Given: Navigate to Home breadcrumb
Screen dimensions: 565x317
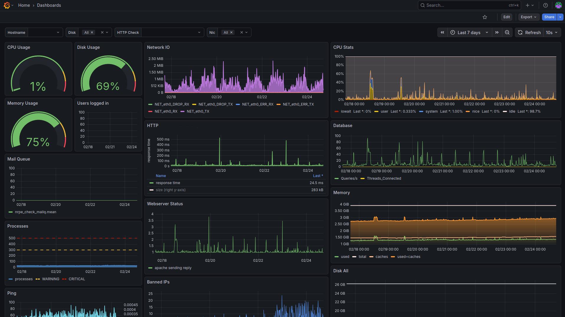Looking at the screenshot, I should click(24, 5).
